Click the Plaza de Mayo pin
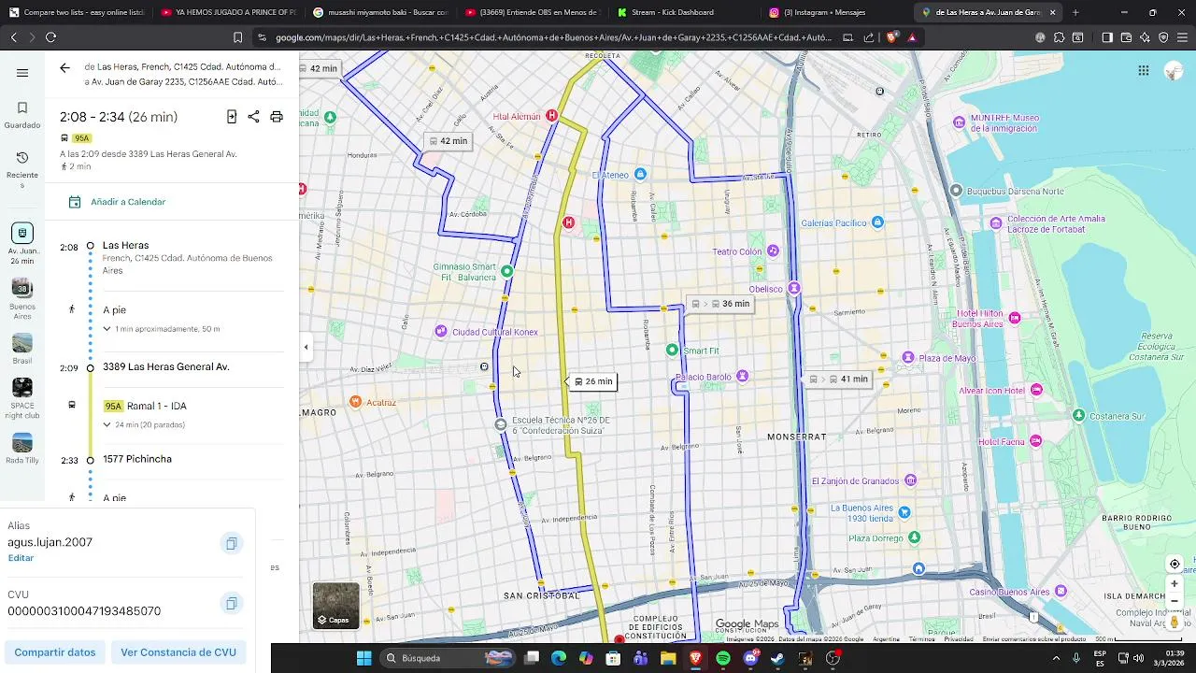 pyautogui.click(x=907, y=358)
